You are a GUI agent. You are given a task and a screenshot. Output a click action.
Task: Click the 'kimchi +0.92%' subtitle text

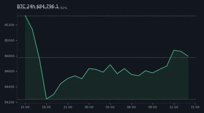coord(55,8)
